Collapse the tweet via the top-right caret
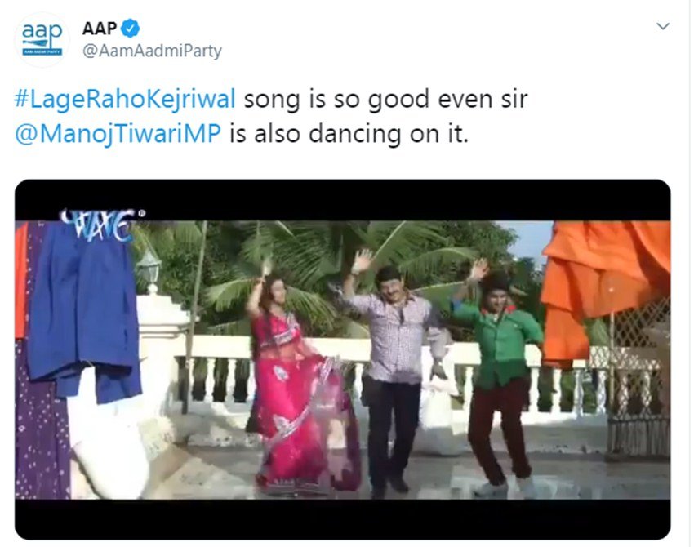Viewport: 694px width, 547px height. pyautogui.click(x=663, y=26)
